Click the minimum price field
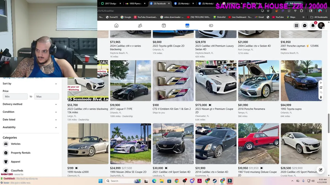Screen dimensions: 330x185 [15, 97]
